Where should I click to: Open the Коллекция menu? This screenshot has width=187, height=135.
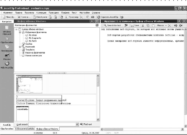click(x=41, y=13)
